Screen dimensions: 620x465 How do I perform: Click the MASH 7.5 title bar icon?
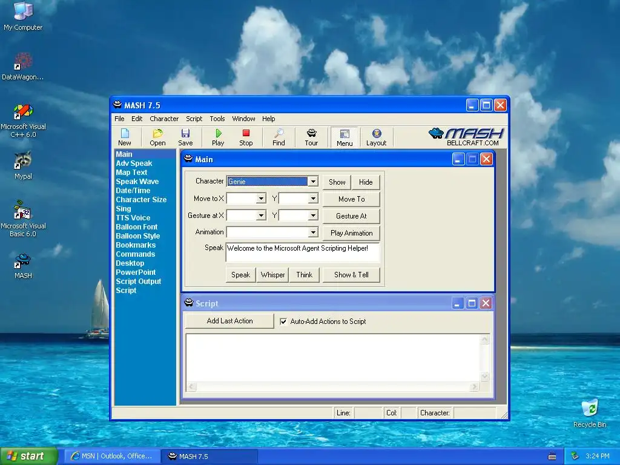click(x=117, y=105)
